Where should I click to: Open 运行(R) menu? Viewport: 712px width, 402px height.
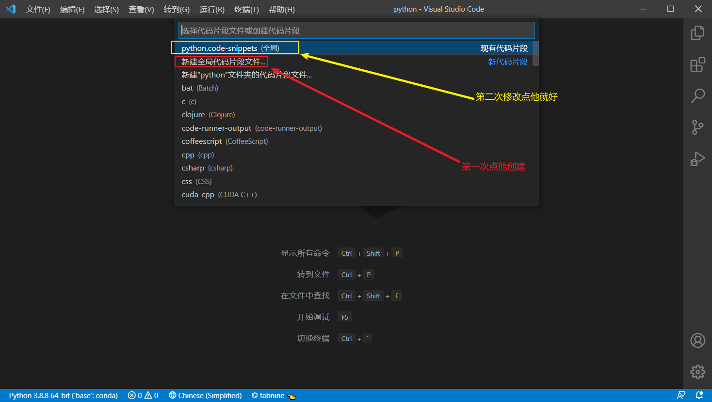212,9
